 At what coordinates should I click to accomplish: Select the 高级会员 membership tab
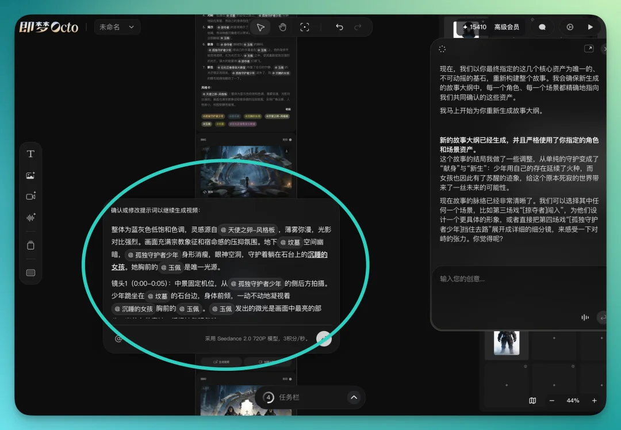click(x=506, y=26)
